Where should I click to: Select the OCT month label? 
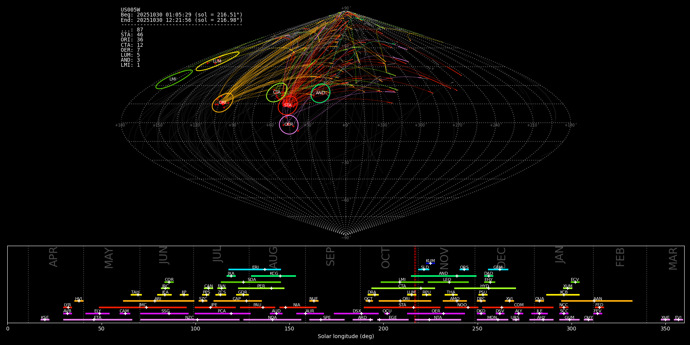coord(386,258)
